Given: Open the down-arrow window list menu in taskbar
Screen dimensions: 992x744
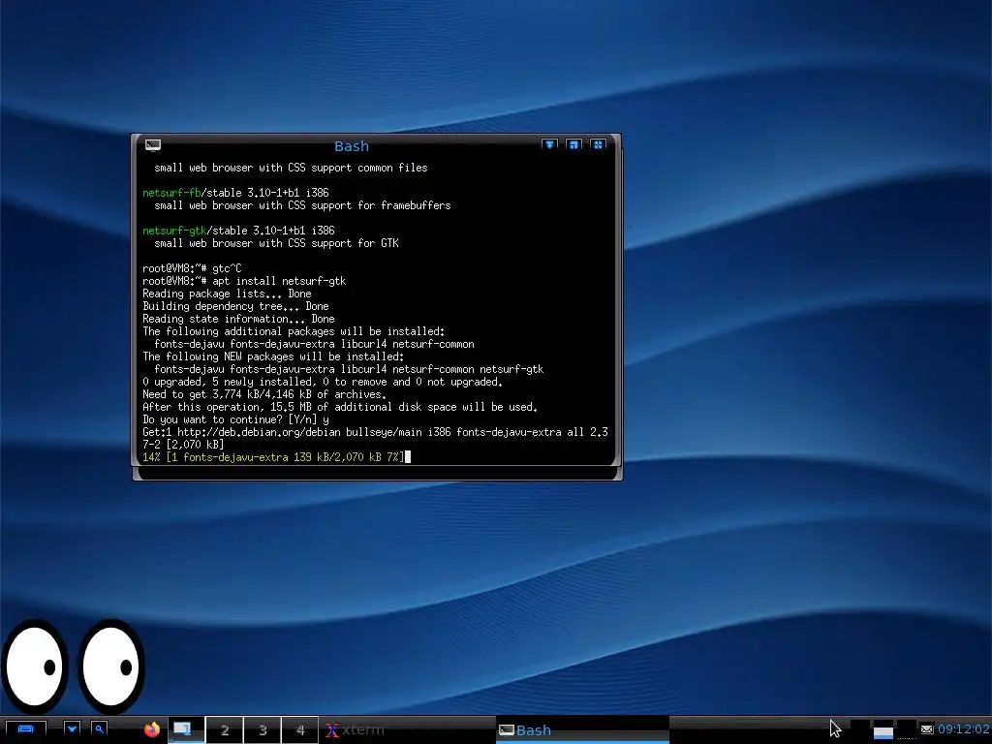Looking at the screenshot, I should pyautogui.click(x=72, y=728).
